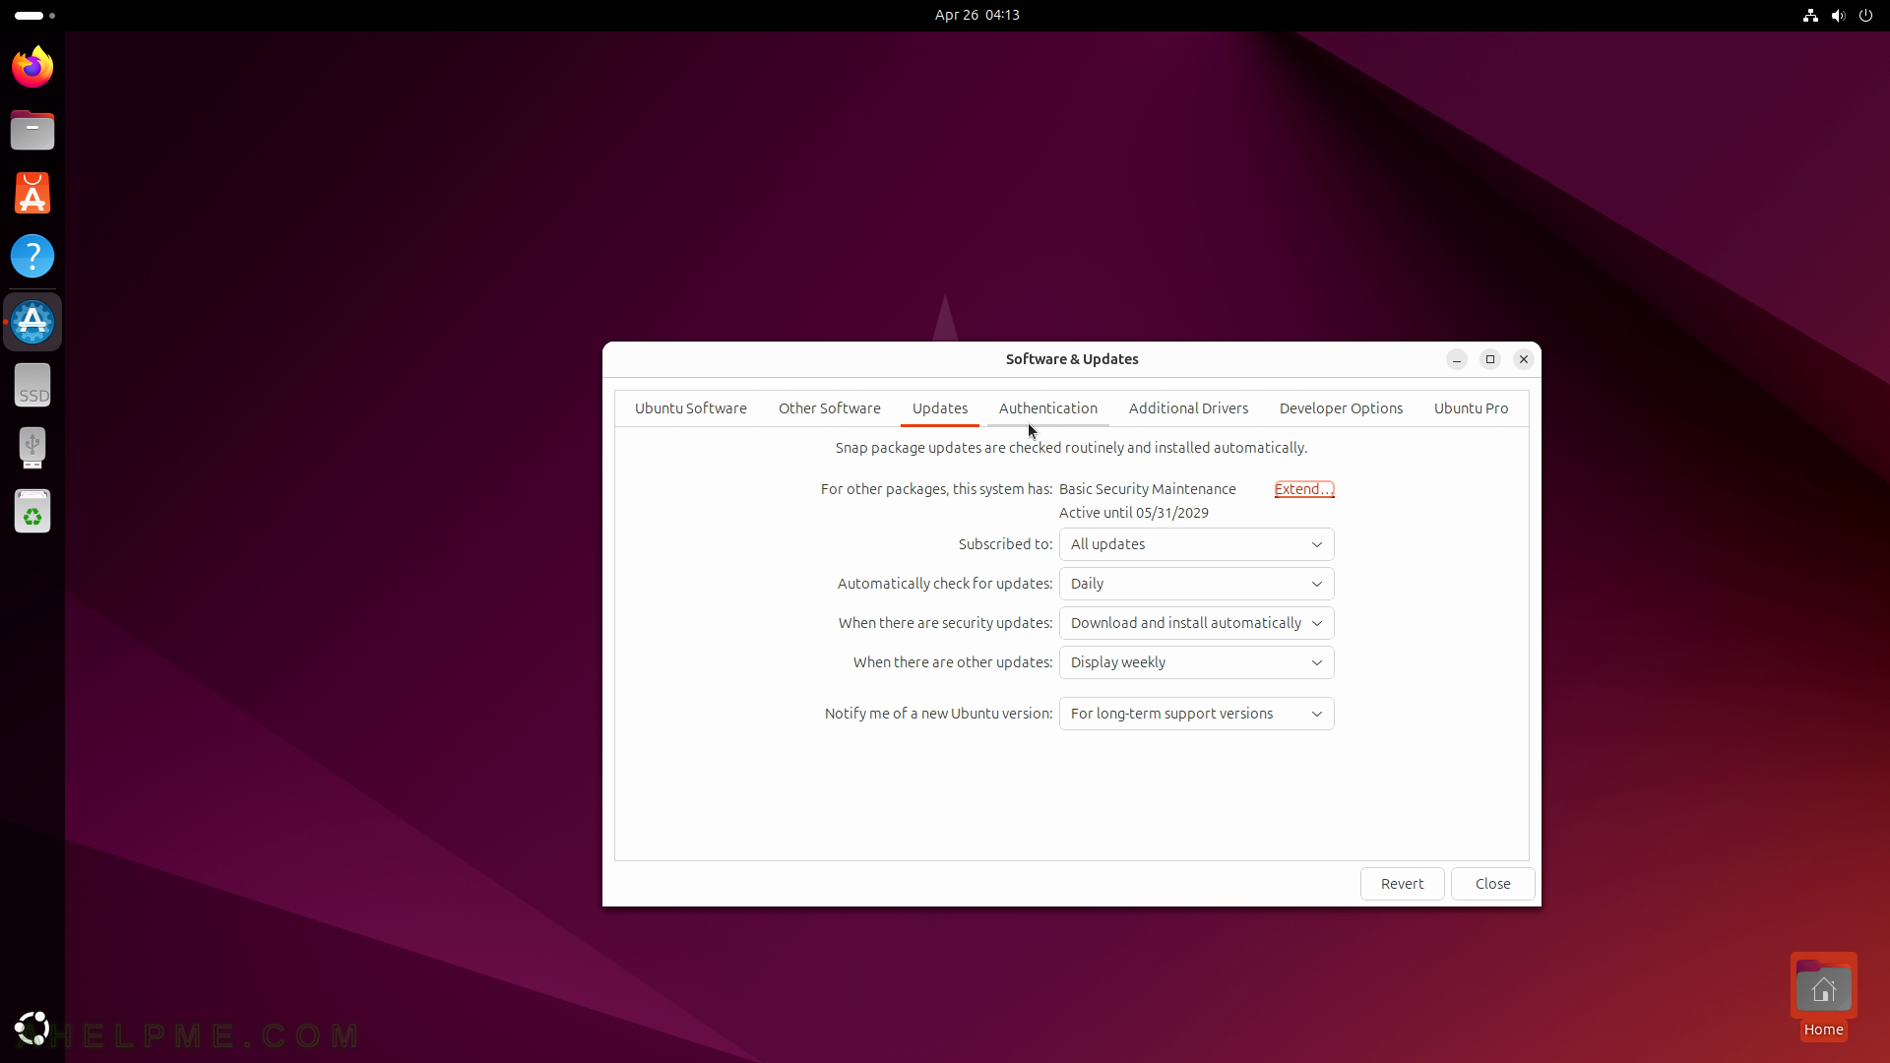Open the clock showing Apr 26 04:13
1890x1063 pixels.
coord(976,15)
